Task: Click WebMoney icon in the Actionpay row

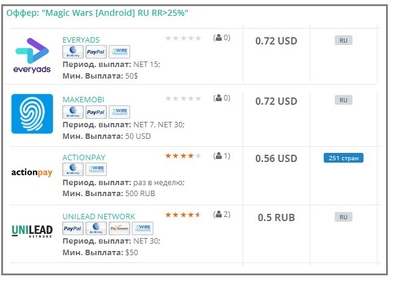Action: 73,169
